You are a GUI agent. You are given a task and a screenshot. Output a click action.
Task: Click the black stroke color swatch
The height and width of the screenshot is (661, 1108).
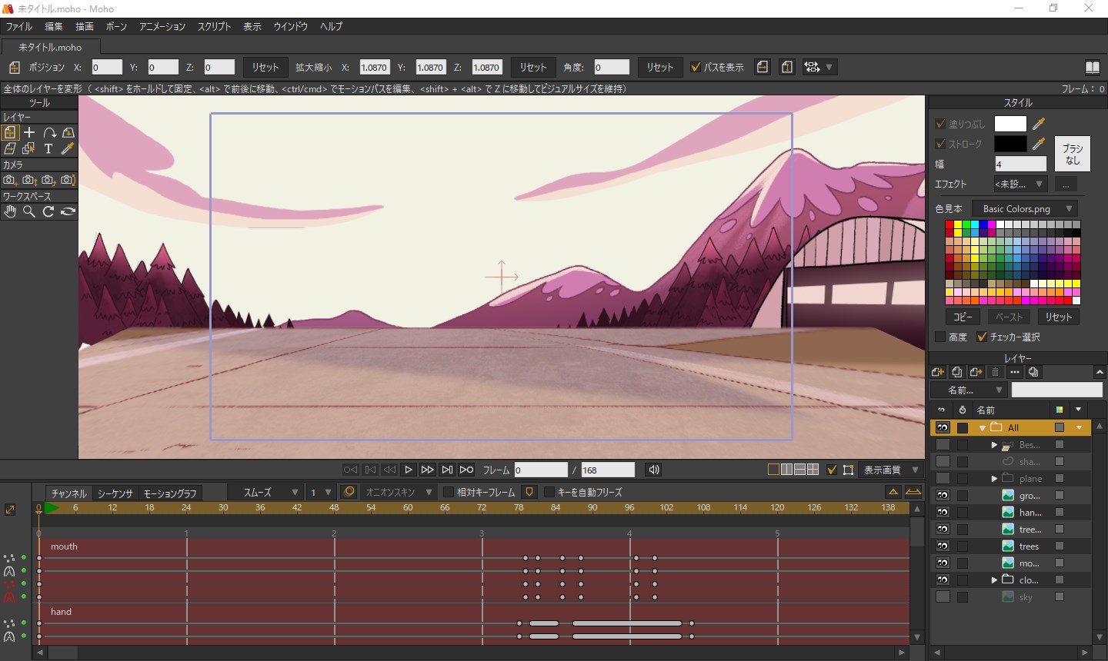(x=1010, y=143)
